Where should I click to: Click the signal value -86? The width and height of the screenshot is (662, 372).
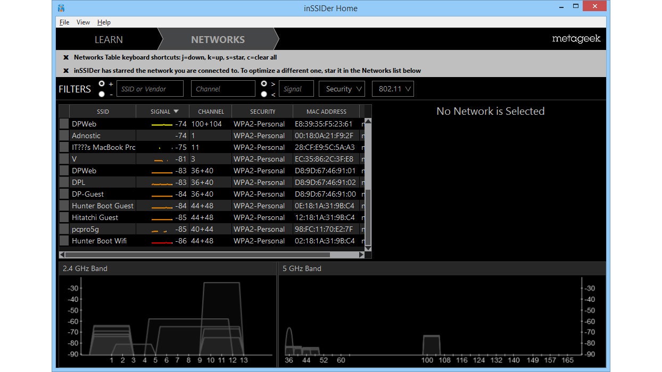(181, 241)
